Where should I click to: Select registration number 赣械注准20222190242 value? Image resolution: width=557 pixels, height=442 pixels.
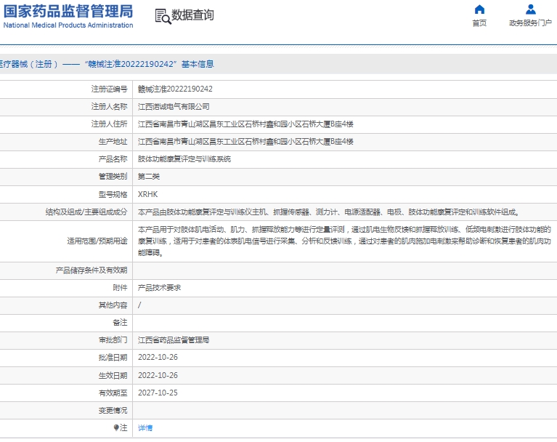[x=175, y=89]
